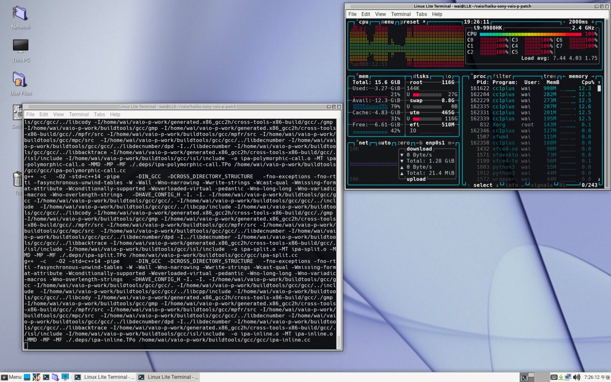This screenshot has height=382, width=611.
Task: Open the Network desktop icon
Action: point(20,17)
